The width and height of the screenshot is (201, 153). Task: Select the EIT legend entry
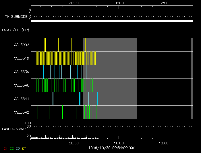[x=24, y=148]
